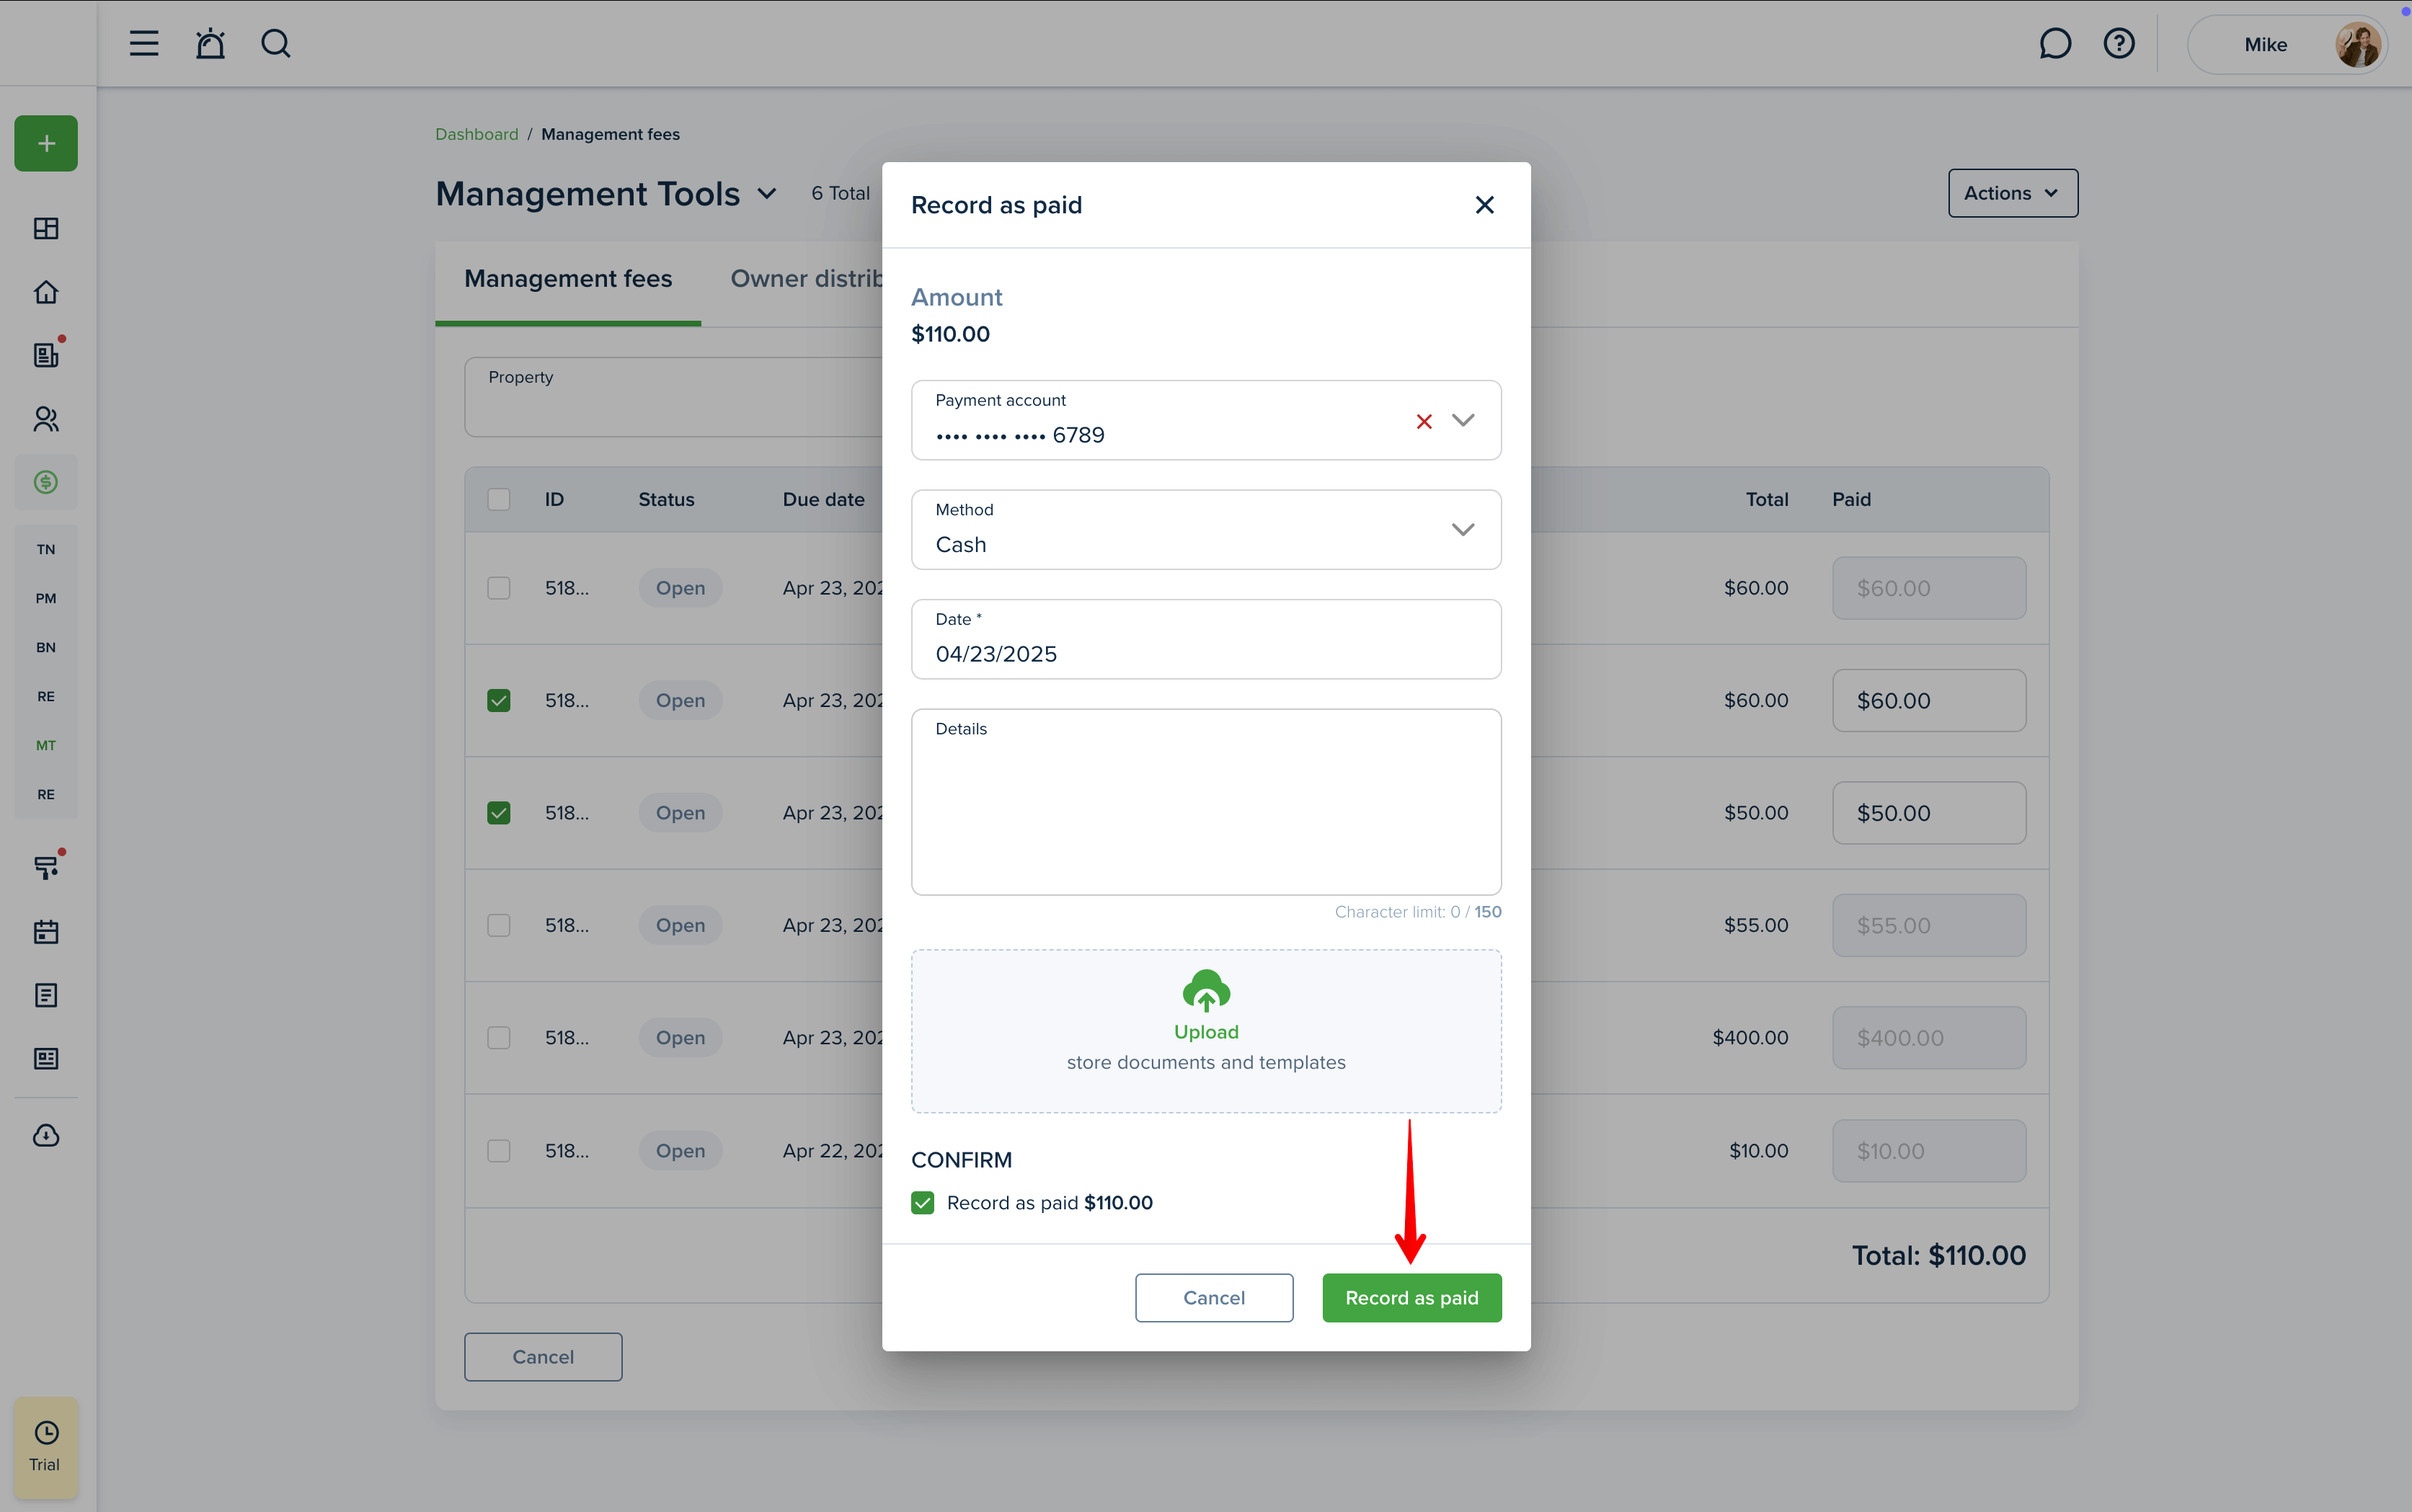2412x1512 pixels.
Task: Open the dashboard grid icon in sidebar
Action: coord(46,229)
